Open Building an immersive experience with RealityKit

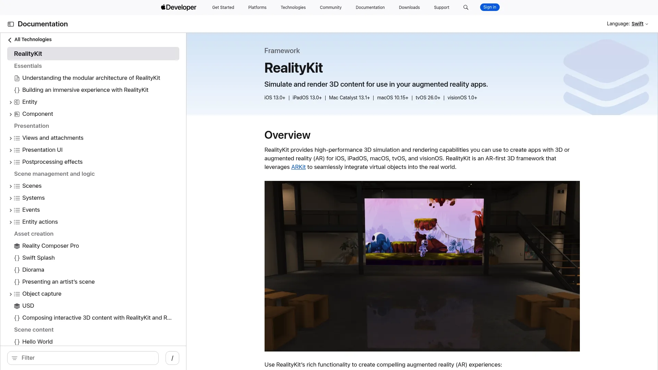coord(85,90)
